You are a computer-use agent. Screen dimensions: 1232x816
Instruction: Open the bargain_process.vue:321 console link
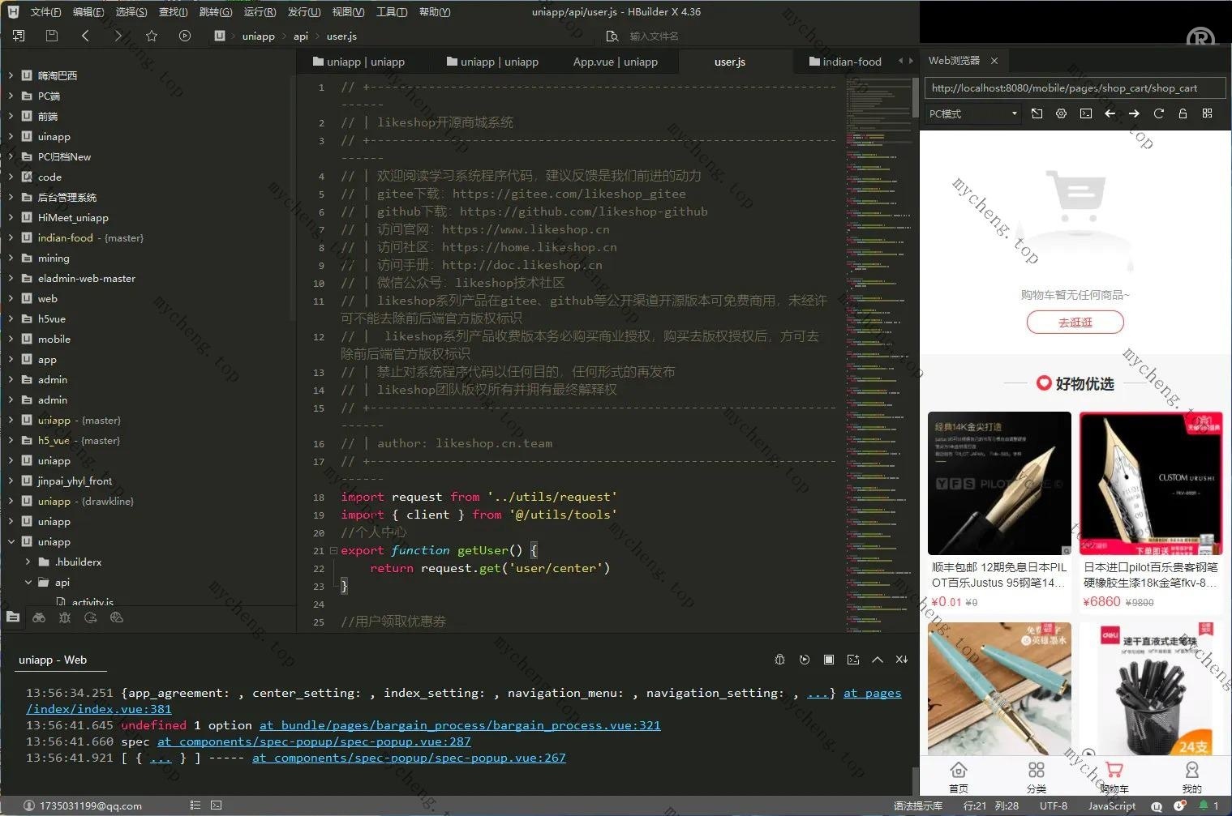click(x=460, y=725)
